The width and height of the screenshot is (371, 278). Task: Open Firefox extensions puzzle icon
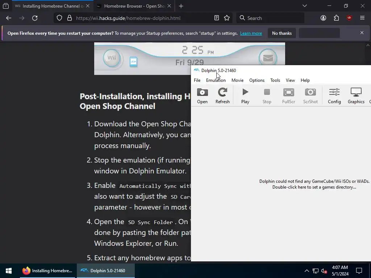336,18
